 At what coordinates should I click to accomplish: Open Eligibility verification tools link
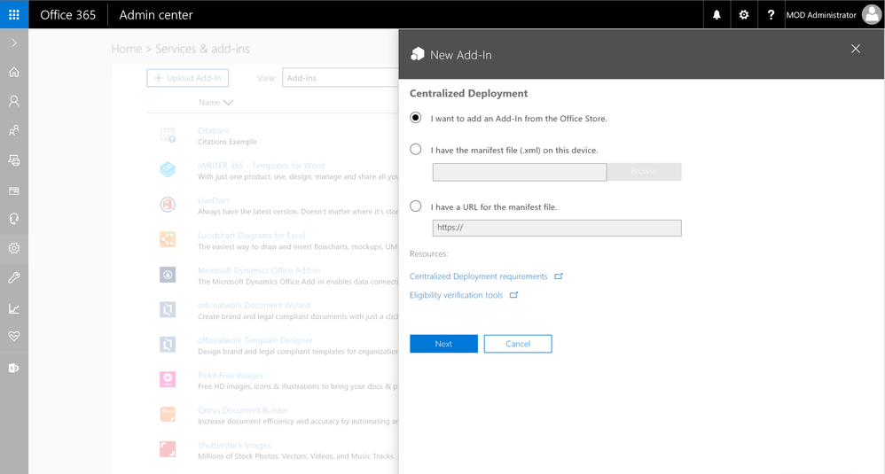point(456,295)
